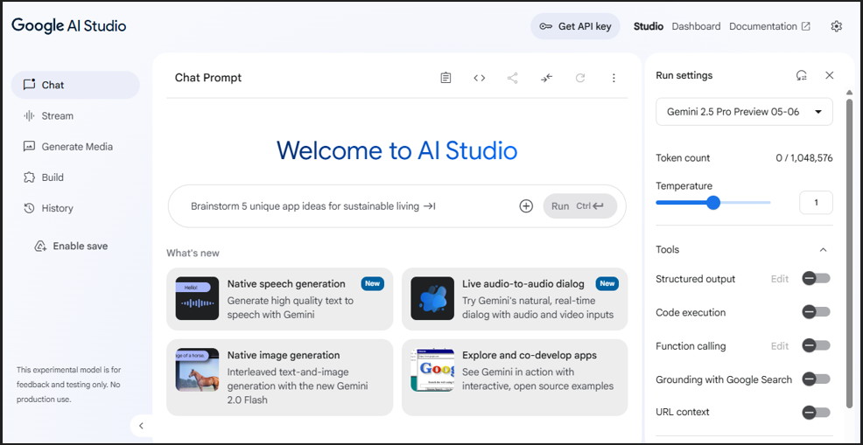Click the Google AI Studio logo
Screen dimensions: 863x445
[x=69, y=25]
